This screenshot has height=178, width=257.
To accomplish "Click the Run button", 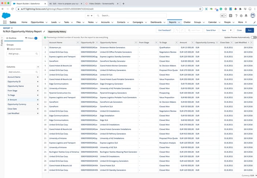I will pos(250,30).
